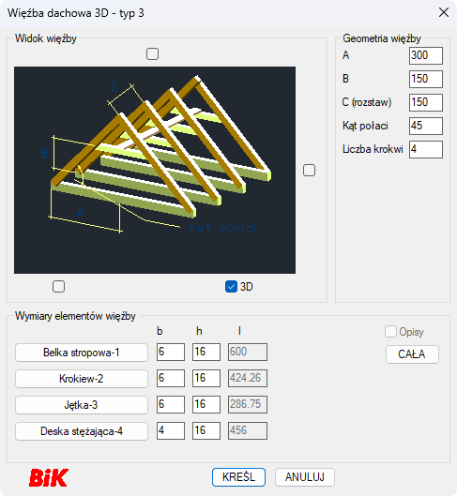The height and width of the screenshot is (496, 457).
Task: Tick the checkbox below-left of the preview
Action: click(x=58, y=287)
